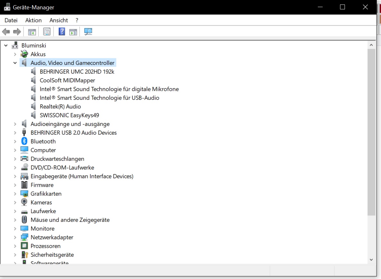Click the vertical scrollbar thumb
381x279 pixels.
371,132
